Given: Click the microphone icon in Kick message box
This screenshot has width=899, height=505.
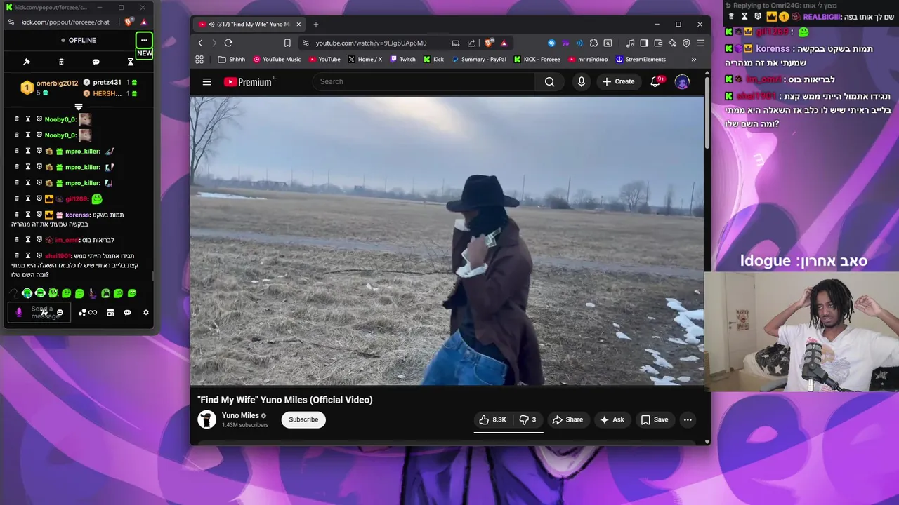Looking at the screenshot, I should [19, 312].
